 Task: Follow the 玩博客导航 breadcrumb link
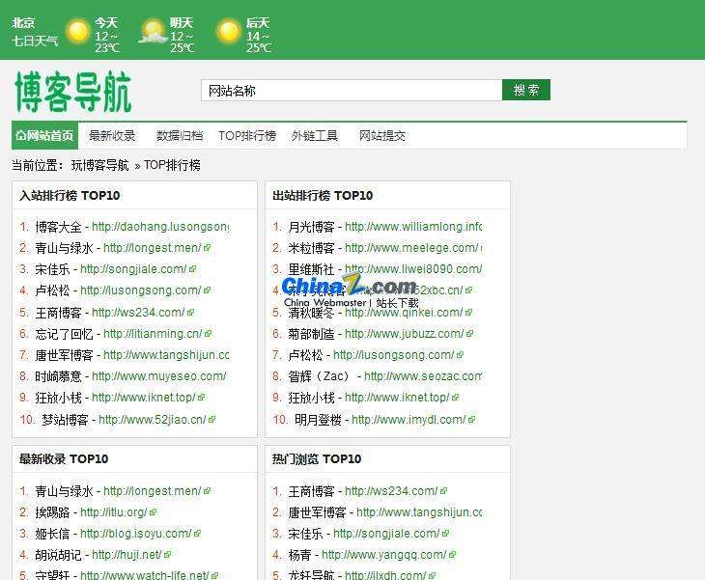[x=99, y=165]
